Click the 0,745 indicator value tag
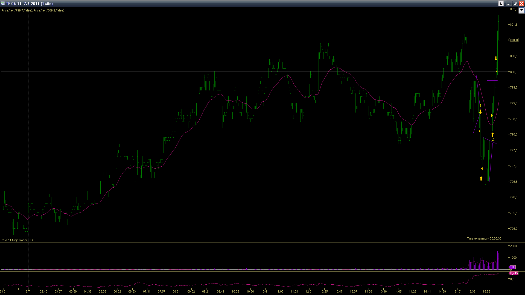 pos(514,273)
